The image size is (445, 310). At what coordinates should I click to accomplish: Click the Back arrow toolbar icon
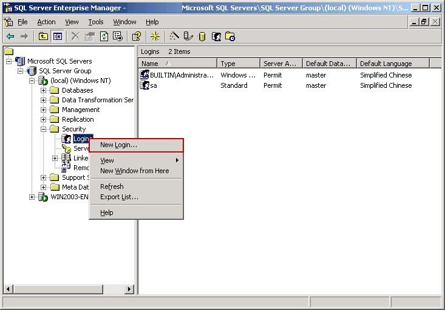pyautogui.click(x=10, y=36)
